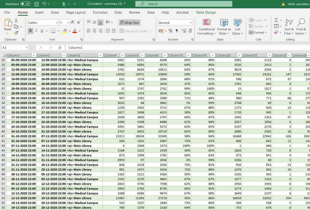Viewport: 310px width, 210px height.
Task: Toggle Bold formatting
Action: (x=31, y=31)
